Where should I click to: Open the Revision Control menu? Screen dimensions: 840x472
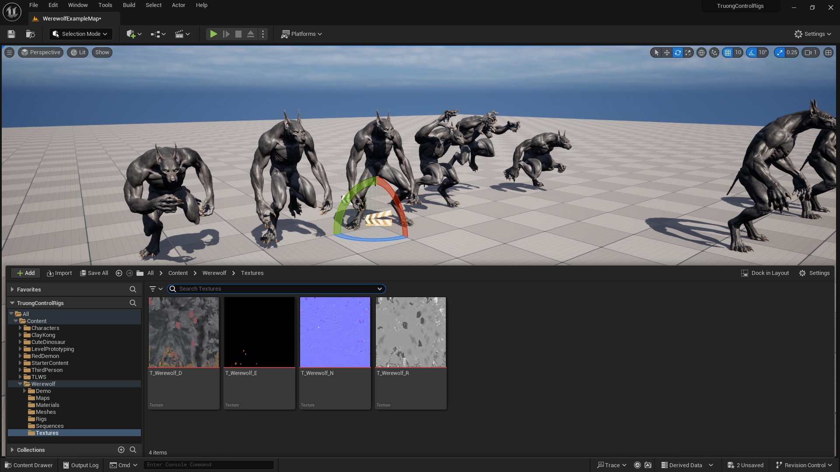pos(804,465)
